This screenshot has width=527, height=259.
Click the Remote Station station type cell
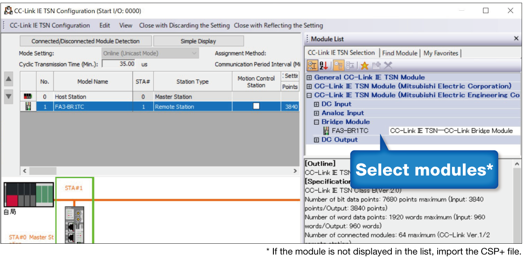(x=193, y=107)
